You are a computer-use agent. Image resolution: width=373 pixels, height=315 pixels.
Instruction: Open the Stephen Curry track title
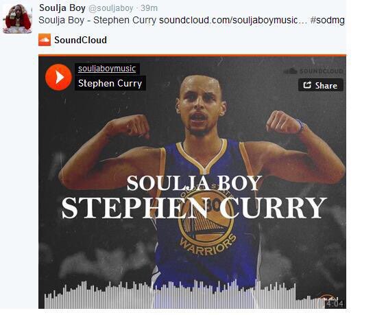coord(110,83)
